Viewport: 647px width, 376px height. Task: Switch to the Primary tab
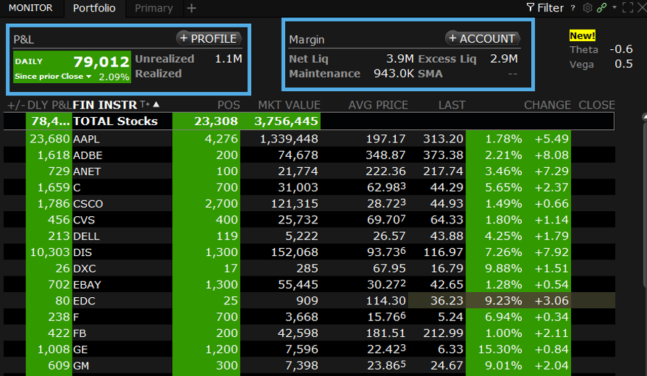tap(153, 9)
